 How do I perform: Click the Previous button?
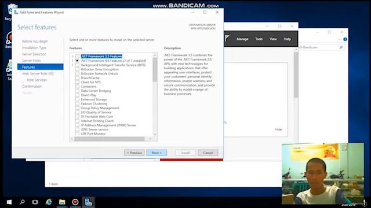tap(134, 153)
